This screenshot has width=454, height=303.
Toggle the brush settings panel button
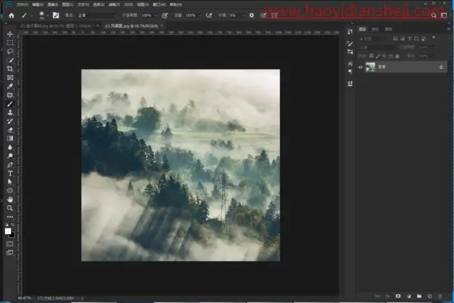point(56,15)
